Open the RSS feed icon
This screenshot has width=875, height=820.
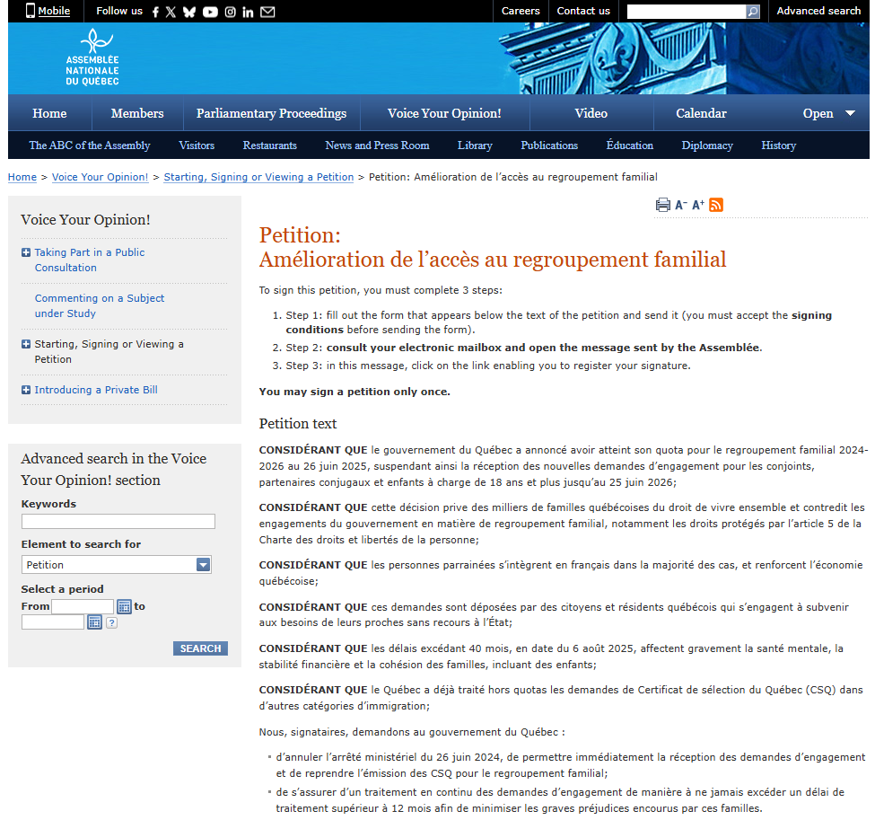pos(716,205)
